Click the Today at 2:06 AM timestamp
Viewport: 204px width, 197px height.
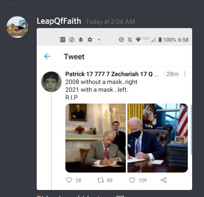coord(111,22)
